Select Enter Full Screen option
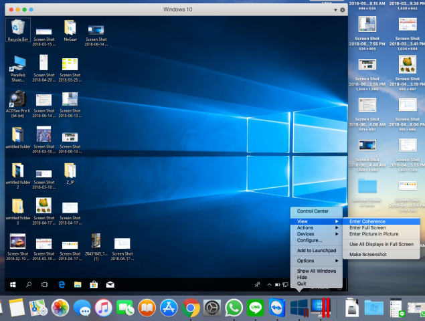Screen dimensions: 425x321 click(x=381, y=227)
